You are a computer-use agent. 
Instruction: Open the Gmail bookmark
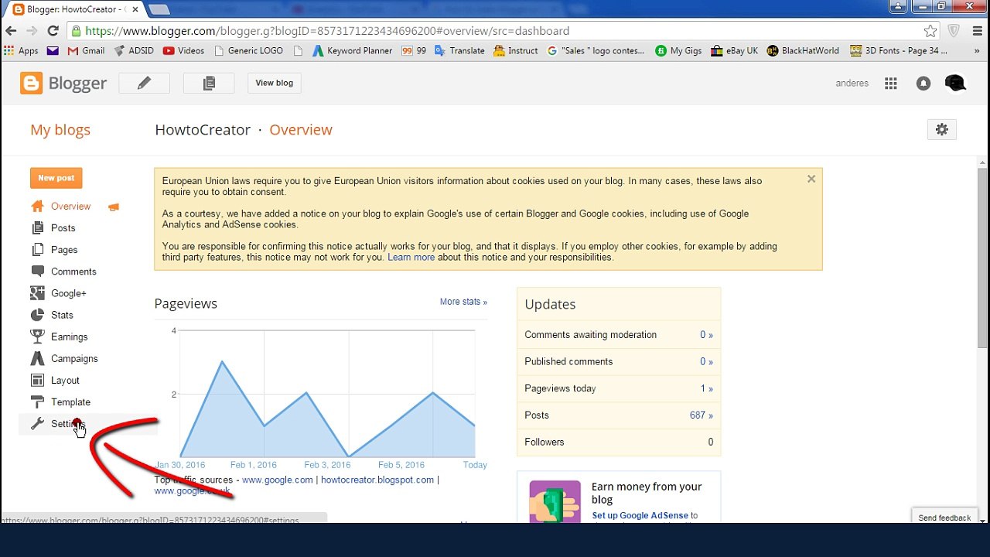[x=86, y=51]
